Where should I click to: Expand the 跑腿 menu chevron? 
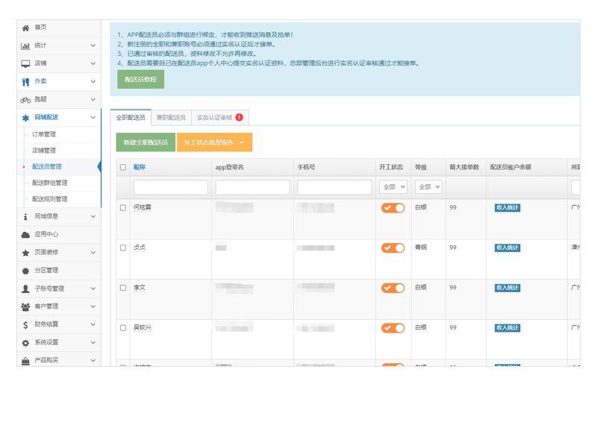click(93, 100)
